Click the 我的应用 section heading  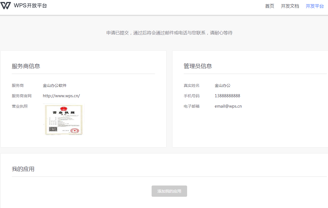pyautogui.click(x=23, y=169)
